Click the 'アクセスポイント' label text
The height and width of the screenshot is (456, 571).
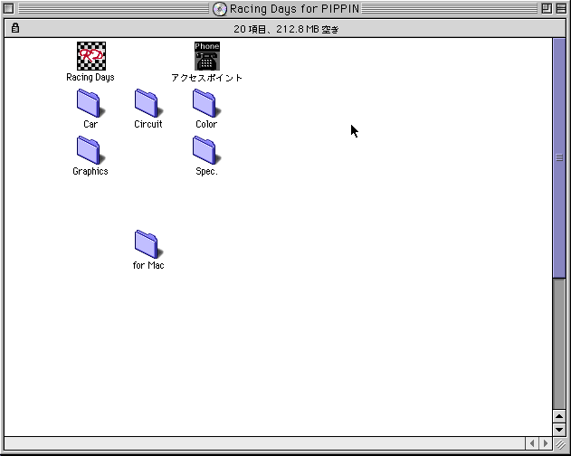(x=206, y=78)
